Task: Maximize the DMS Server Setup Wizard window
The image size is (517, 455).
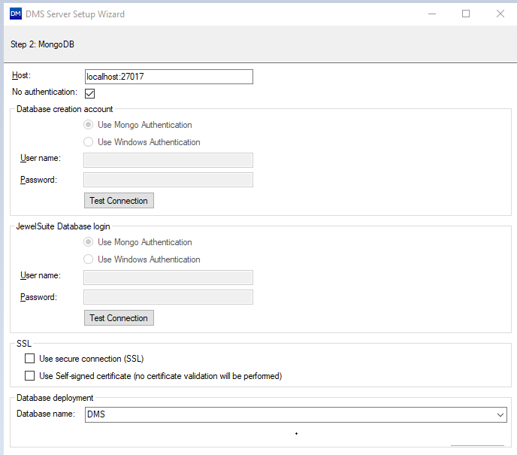Action: click(466, 14)
